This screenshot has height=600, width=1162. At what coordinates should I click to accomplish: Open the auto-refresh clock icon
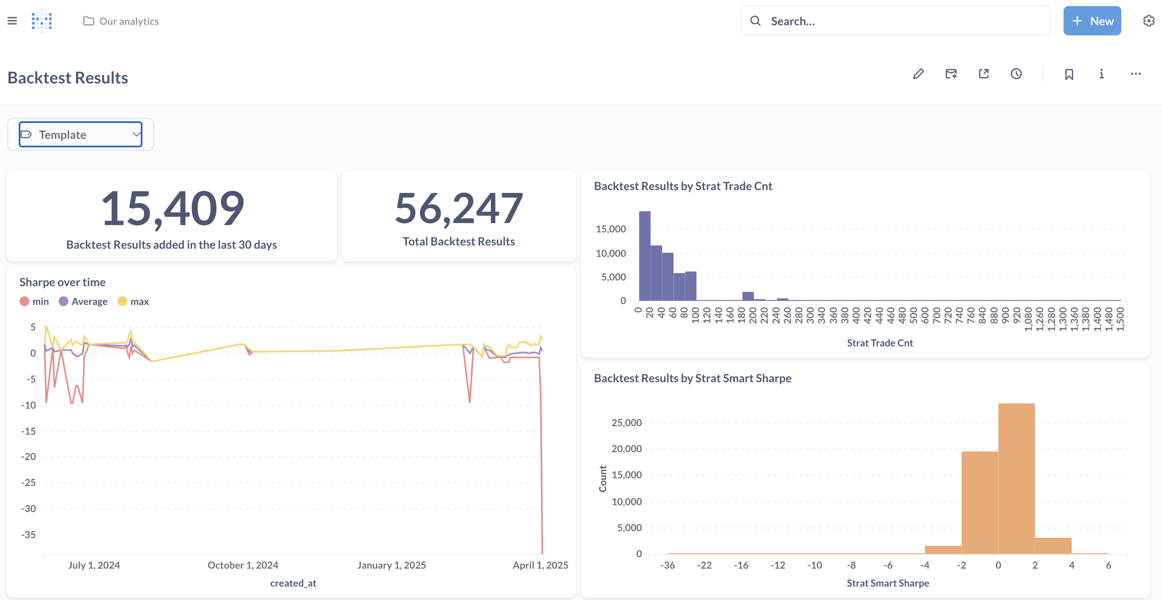coord(1016,74)
